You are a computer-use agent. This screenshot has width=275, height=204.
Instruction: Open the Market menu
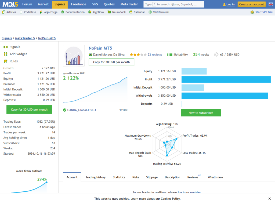(43, 4)
